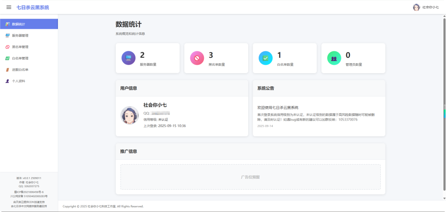This screenshot has height=212, width=446.
Task: Click the 服务器管理 monitor icon in sidebar
Action: tap(8, 36)
